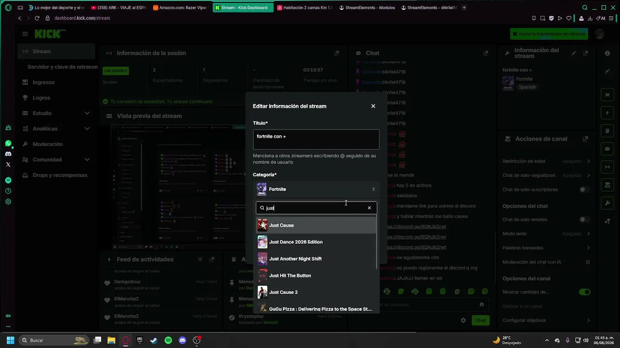Screen dimensions: 620x348
Task: Toggle Chat de solo-emotes switch
Action: point(585,219)
